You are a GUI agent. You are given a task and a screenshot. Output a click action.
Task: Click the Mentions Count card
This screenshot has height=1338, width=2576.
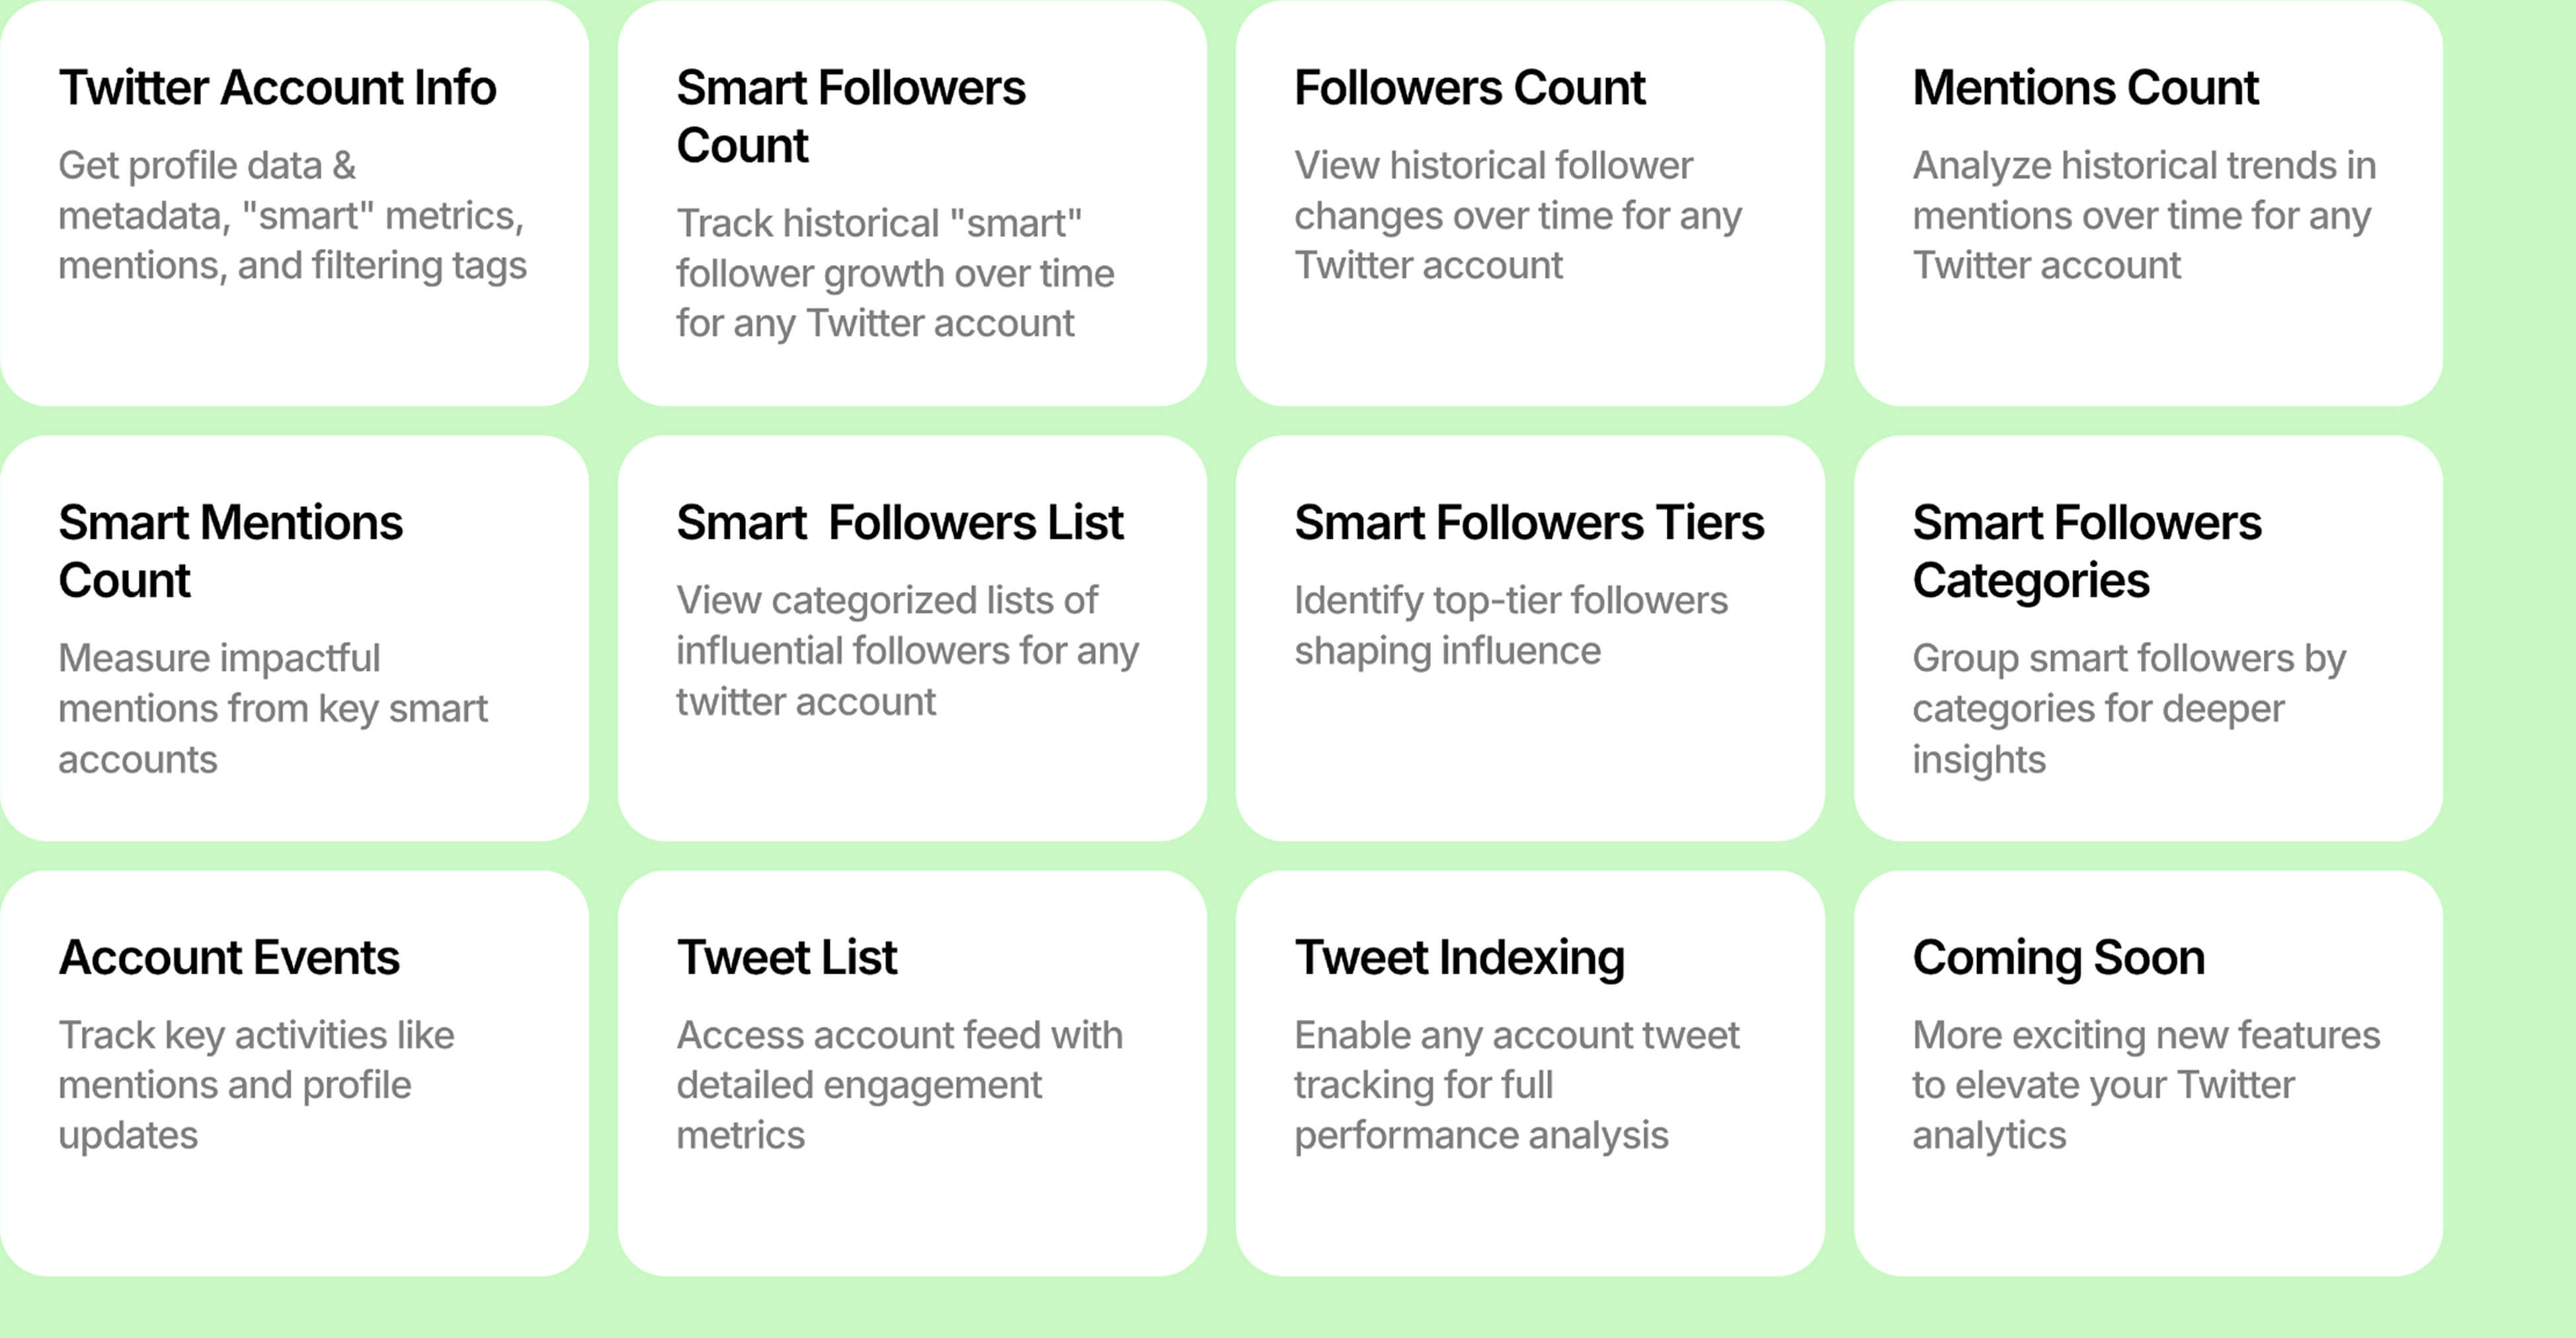tap(2148, 202)
